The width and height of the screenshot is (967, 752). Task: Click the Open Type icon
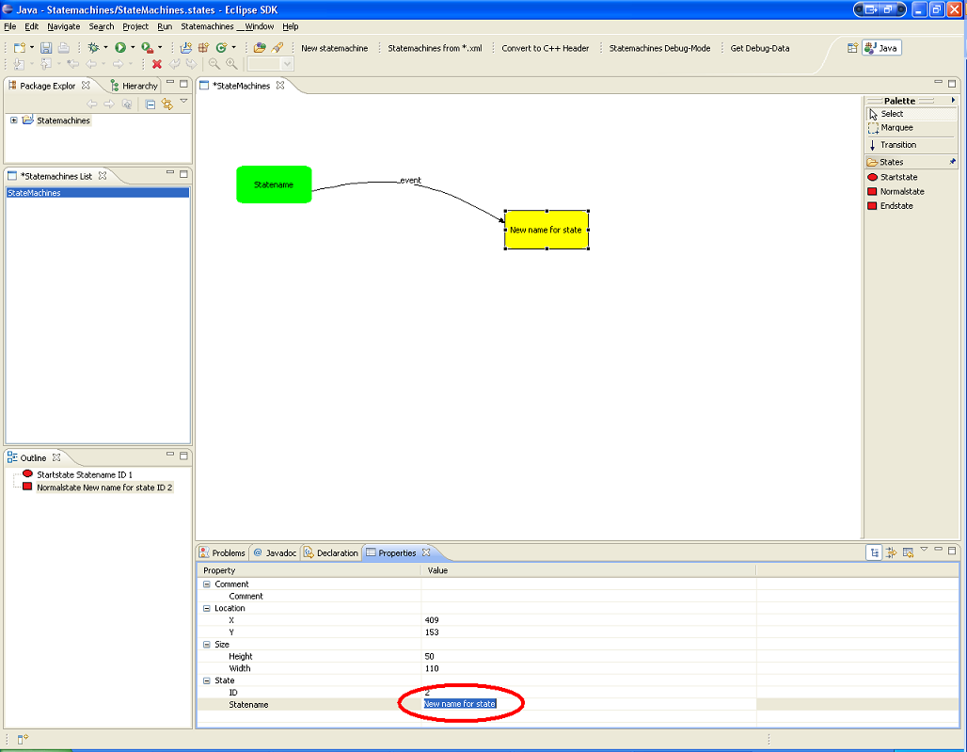click(x=260, y=47)
